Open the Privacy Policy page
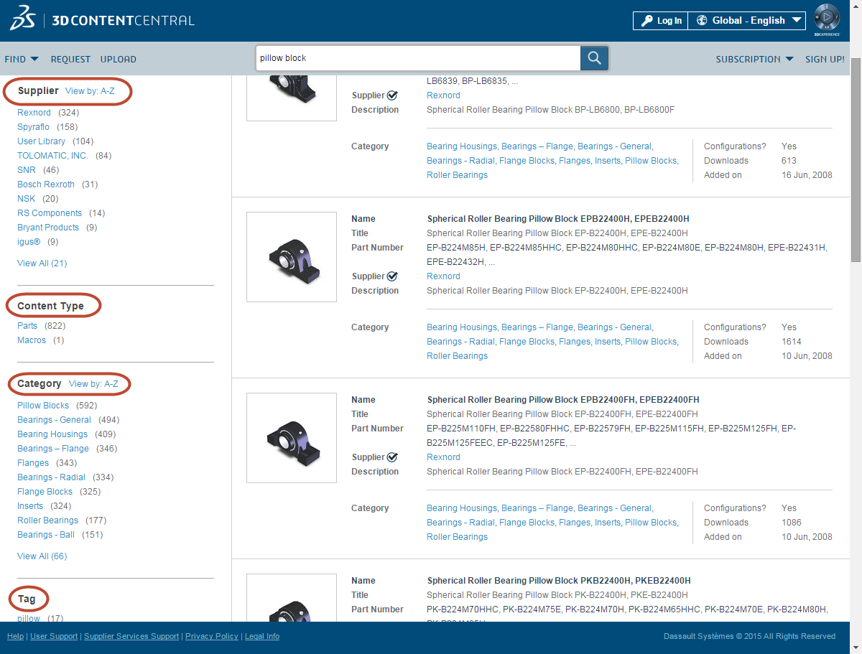 [x=211, y=636]
